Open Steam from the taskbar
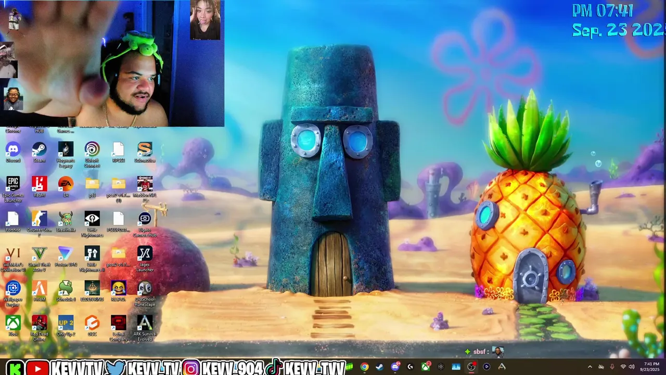The height and width of the screenshot is (375, 666). click(379, 367)
